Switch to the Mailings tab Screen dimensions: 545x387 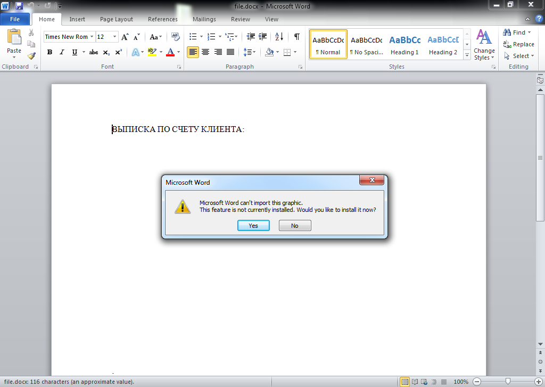coord(204,19)
